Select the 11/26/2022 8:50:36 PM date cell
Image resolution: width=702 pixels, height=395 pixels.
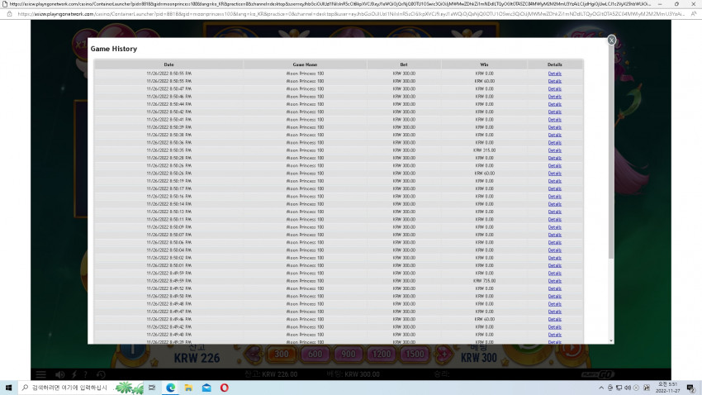(168, 142)
